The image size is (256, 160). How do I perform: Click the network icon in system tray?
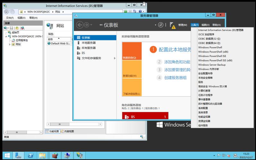(224, 156)
